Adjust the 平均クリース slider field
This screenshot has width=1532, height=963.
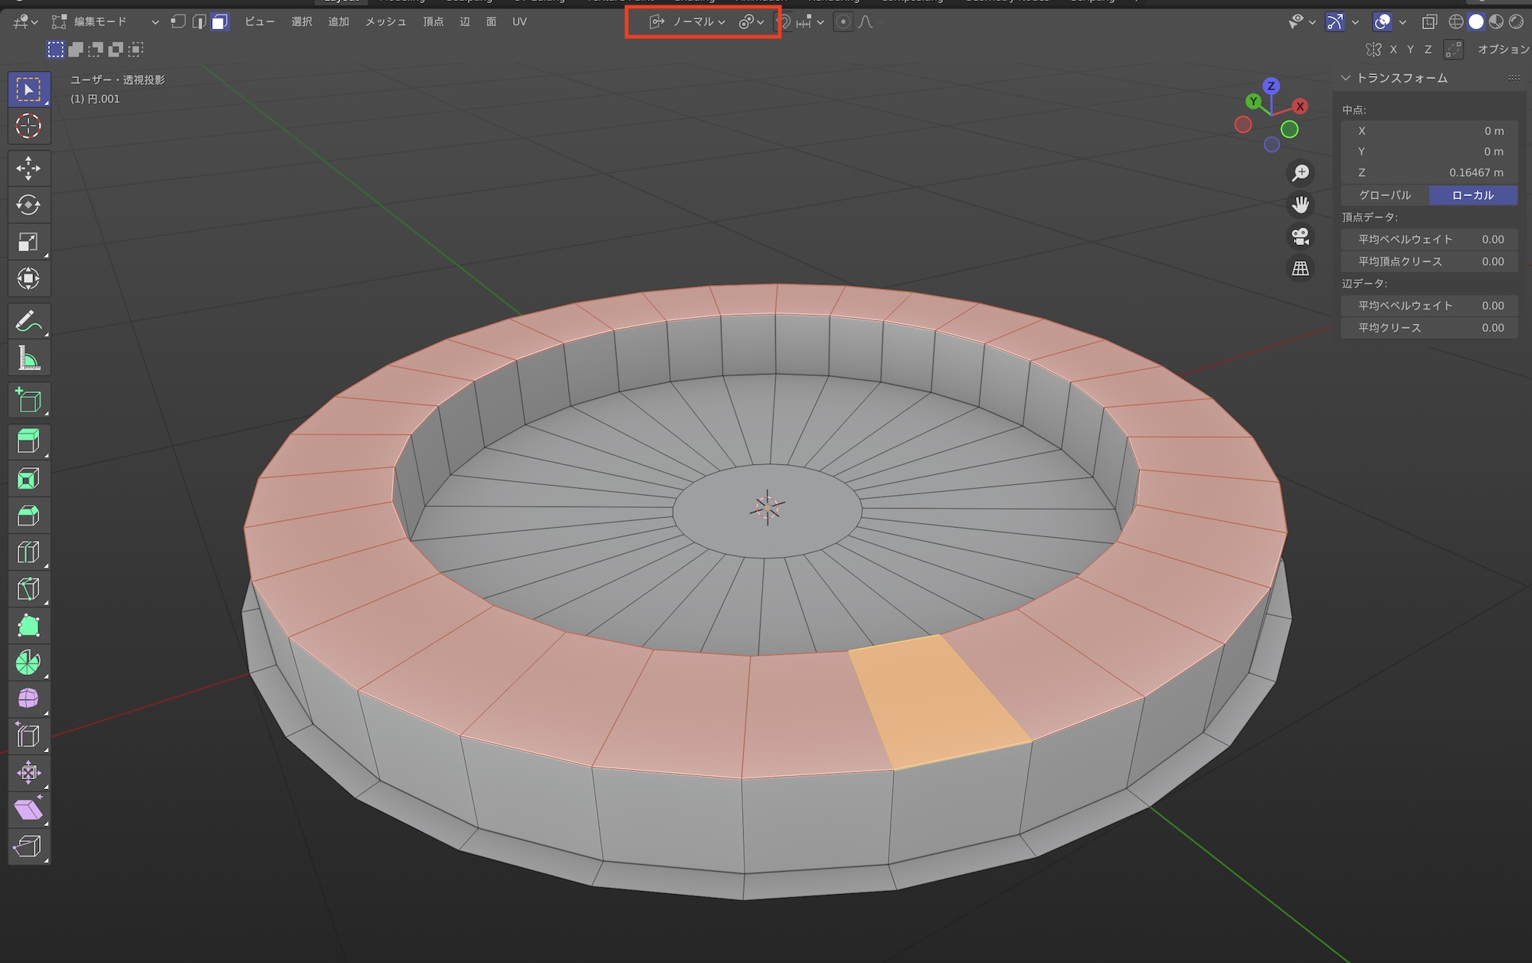[1429, 328]
